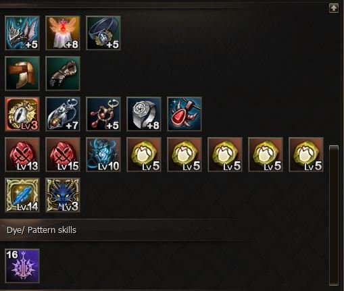Image resolution: width=344 pixels, height=291 pixels.
Task: Open the golden dragon eye Lv3 item
Action: tap(22, 114)
